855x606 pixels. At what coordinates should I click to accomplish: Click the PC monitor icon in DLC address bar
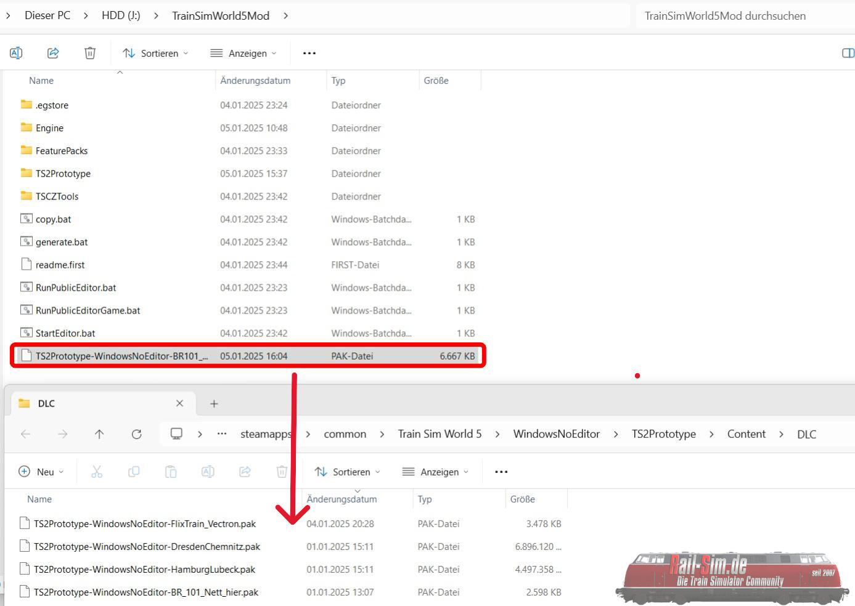point(176,434)
